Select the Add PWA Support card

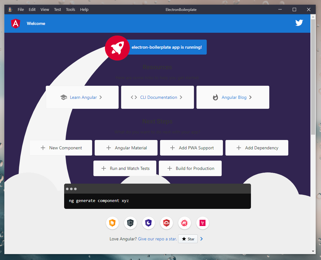(191, 148)
